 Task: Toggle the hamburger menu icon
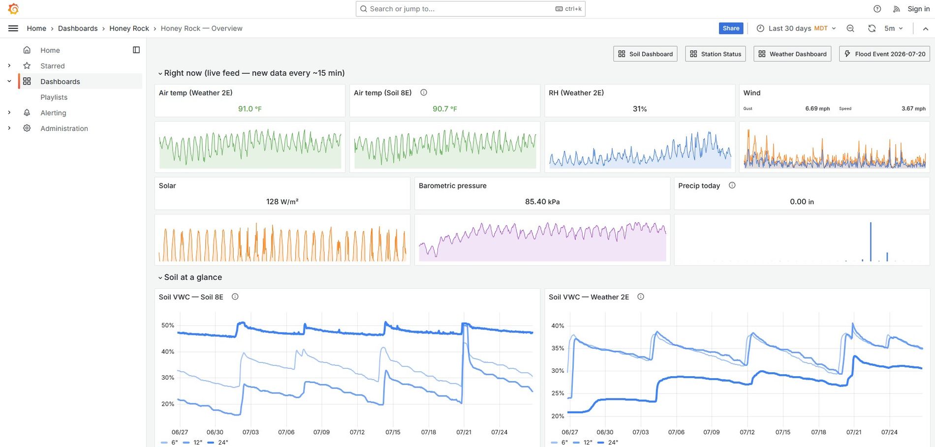pyautogui.click(x=13, y=29)
